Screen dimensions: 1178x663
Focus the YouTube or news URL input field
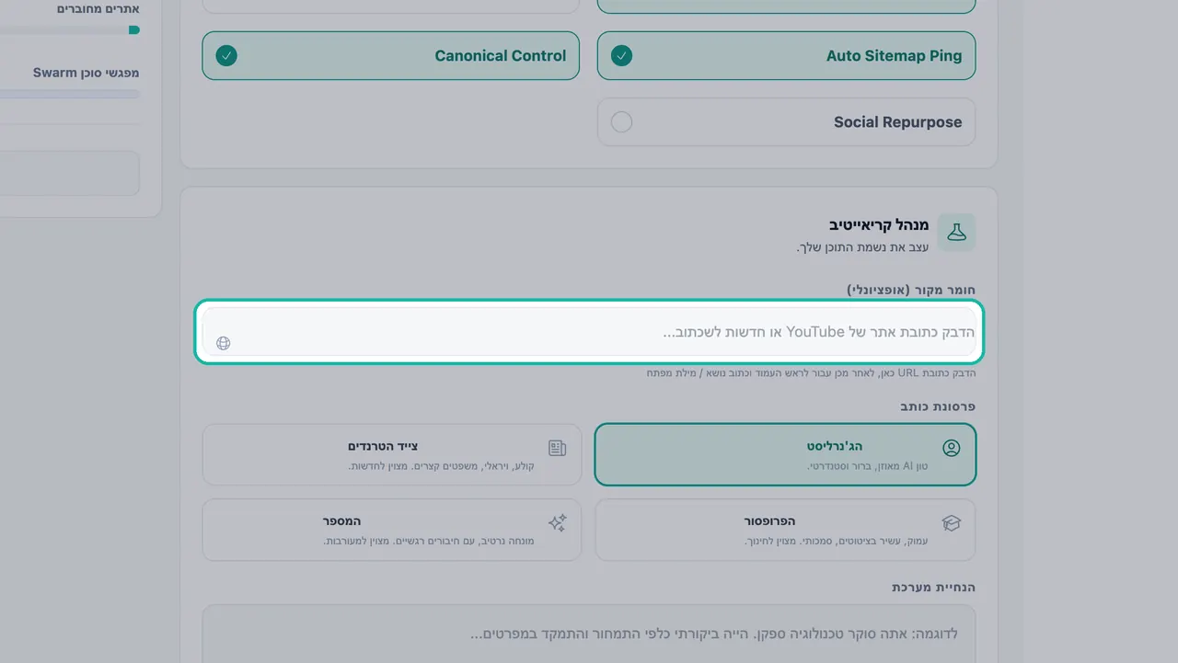589,332
